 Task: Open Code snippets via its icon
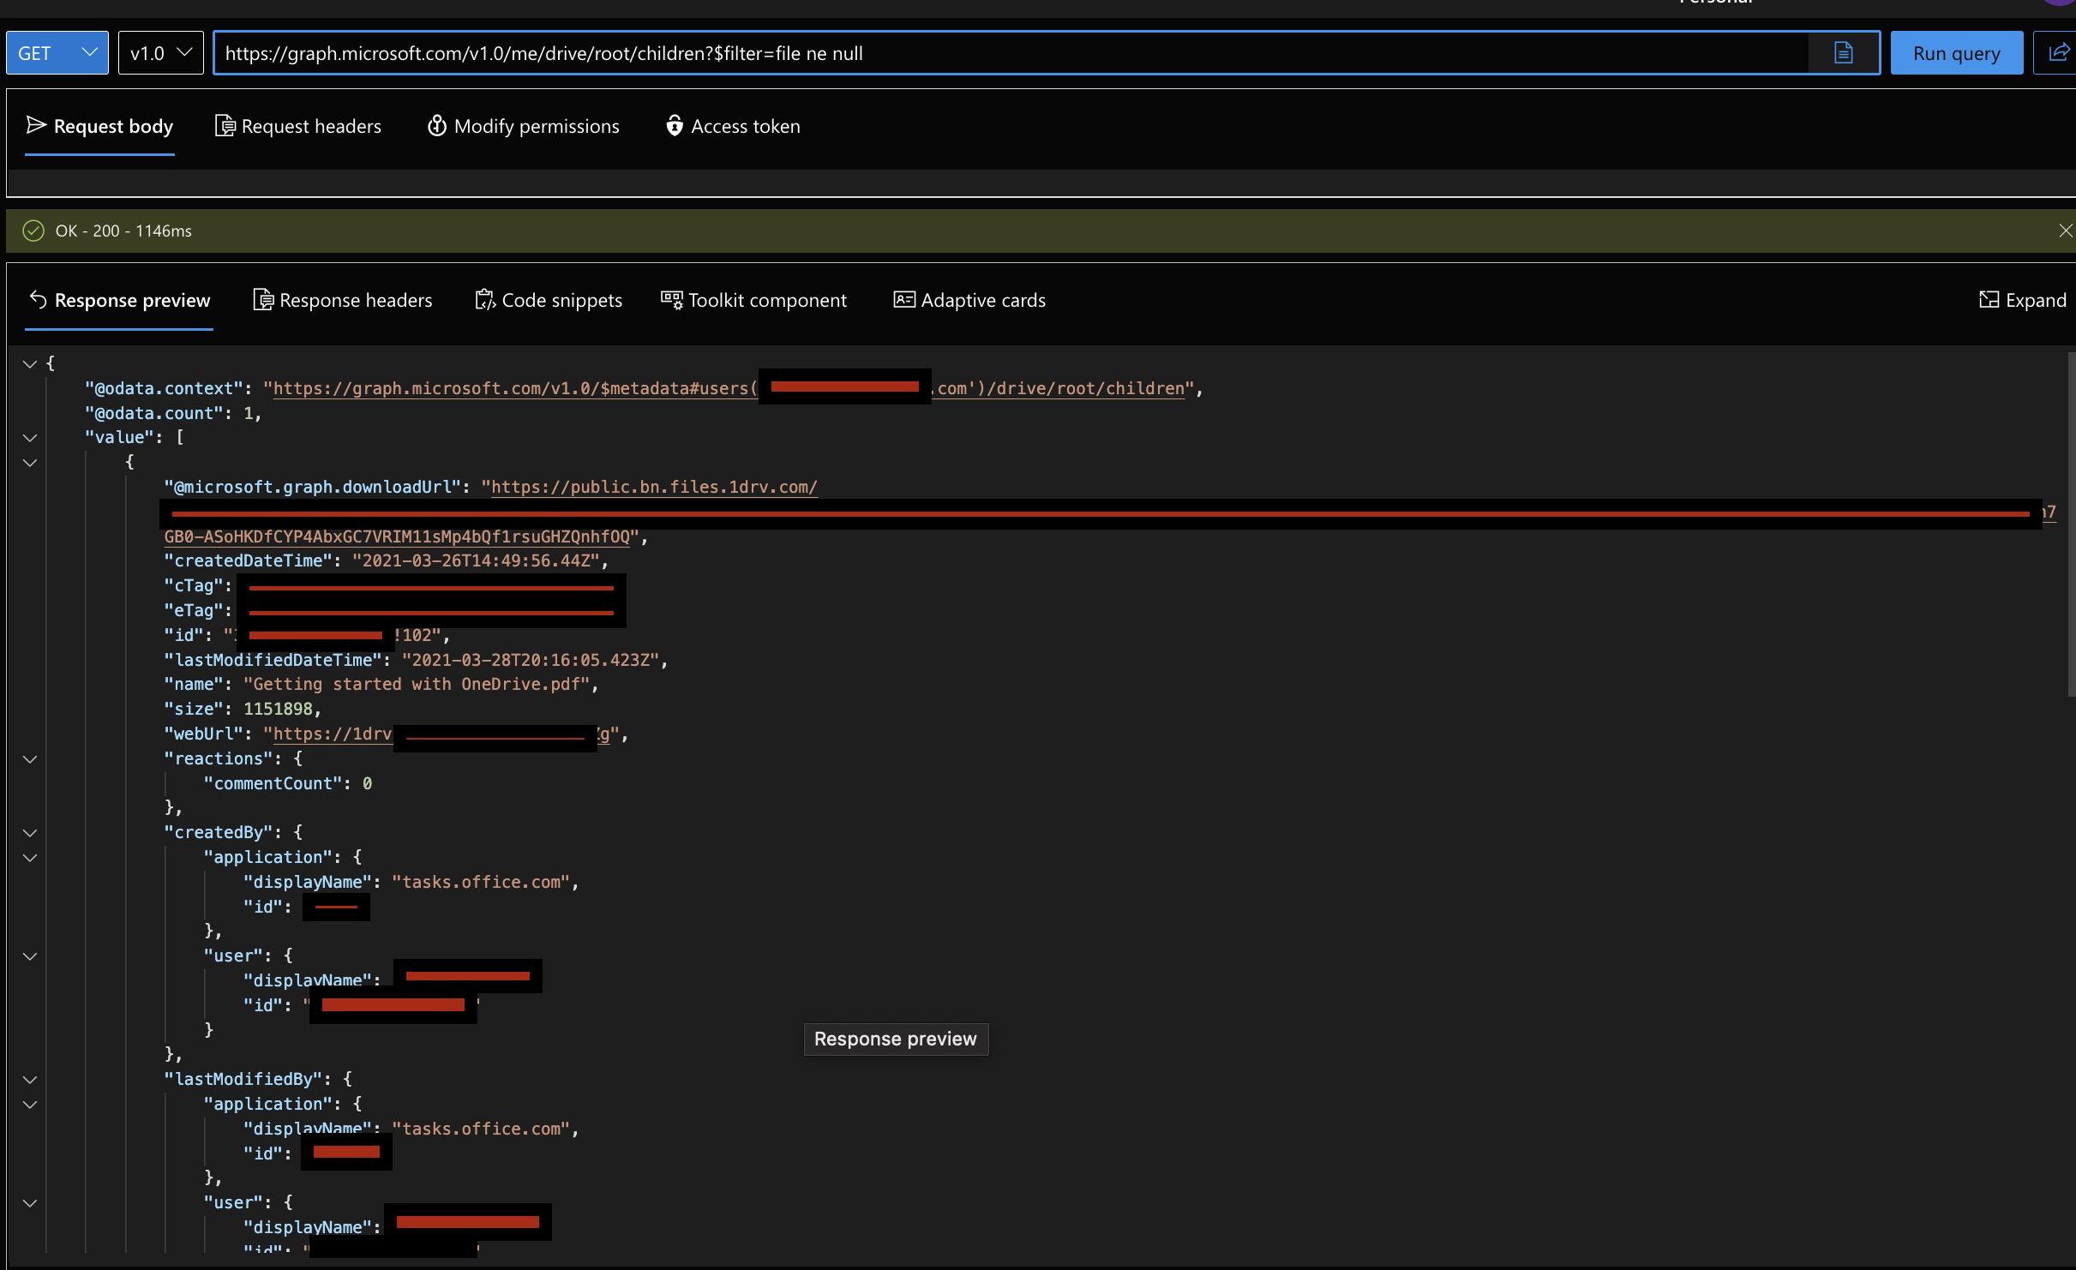pos(486,300)
